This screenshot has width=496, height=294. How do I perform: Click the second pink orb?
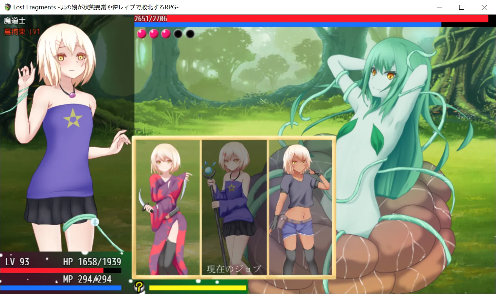click(154, 34)
